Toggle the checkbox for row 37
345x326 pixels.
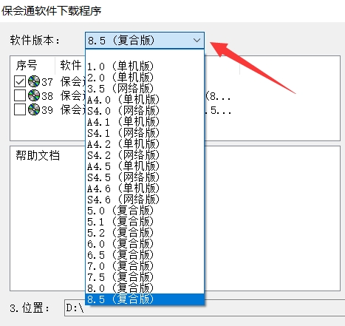[x=20, y=81]
